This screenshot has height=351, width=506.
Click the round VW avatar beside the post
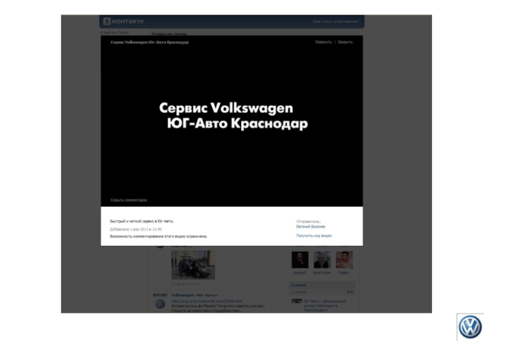tap(160, 304)
